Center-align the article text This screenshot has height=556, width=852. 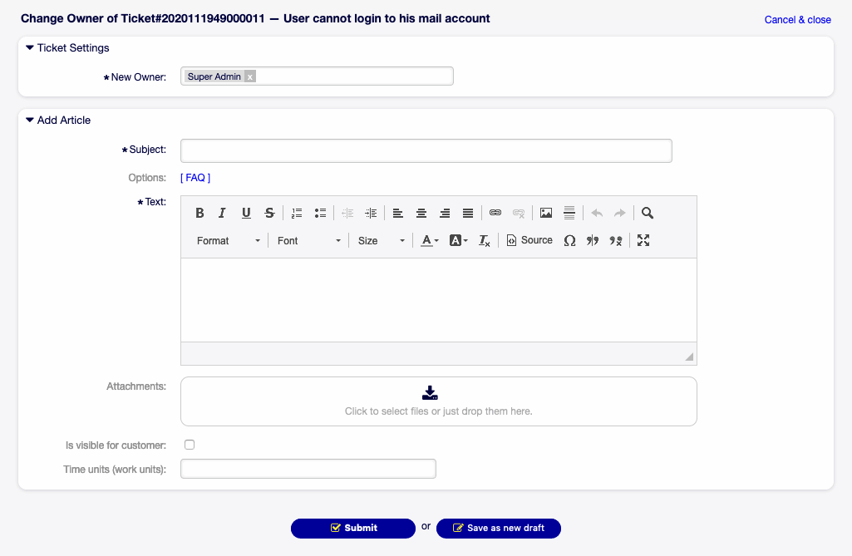point(421,213)
